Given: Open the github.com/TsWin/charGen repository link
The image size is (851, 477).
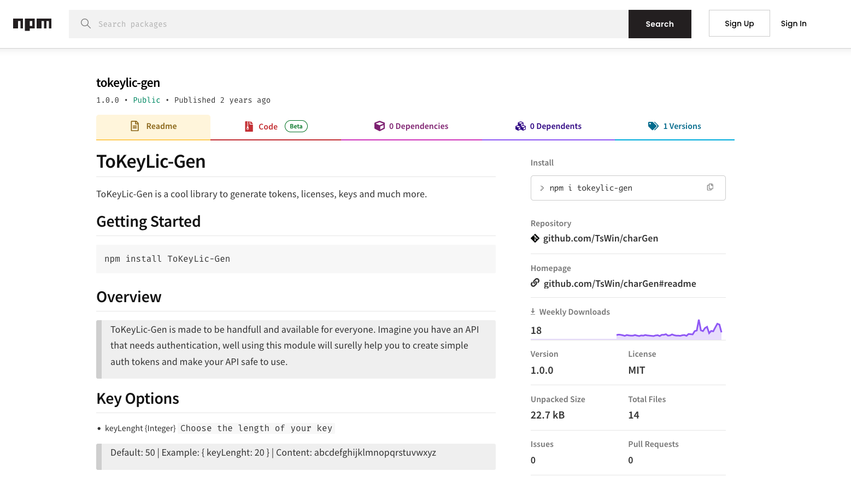Looking at the screenshot, I should 600,238.
